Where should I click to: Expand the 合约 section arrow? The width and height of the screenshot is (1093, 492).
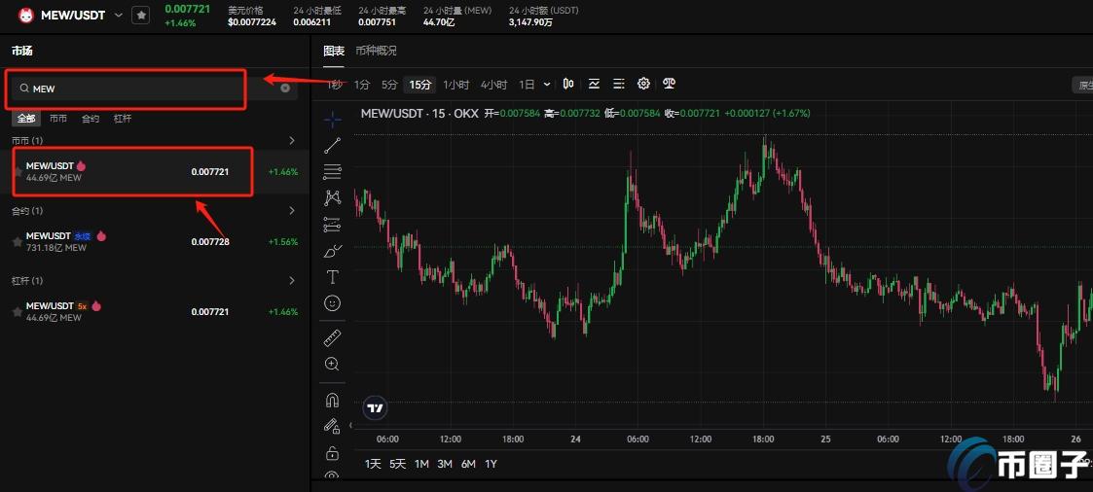(x=292, y=211)
